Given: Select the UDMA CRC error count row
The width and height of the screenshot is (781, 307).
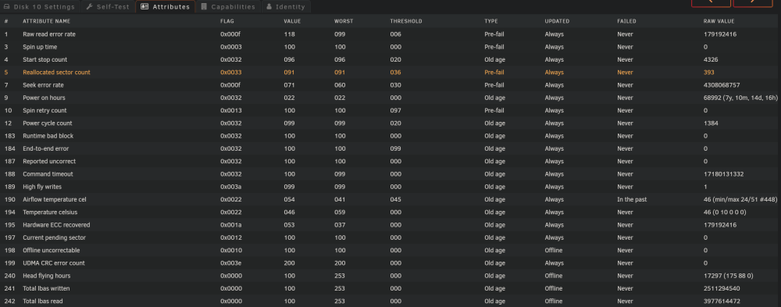Looking at the screenshot, I should tap(390, 263).
